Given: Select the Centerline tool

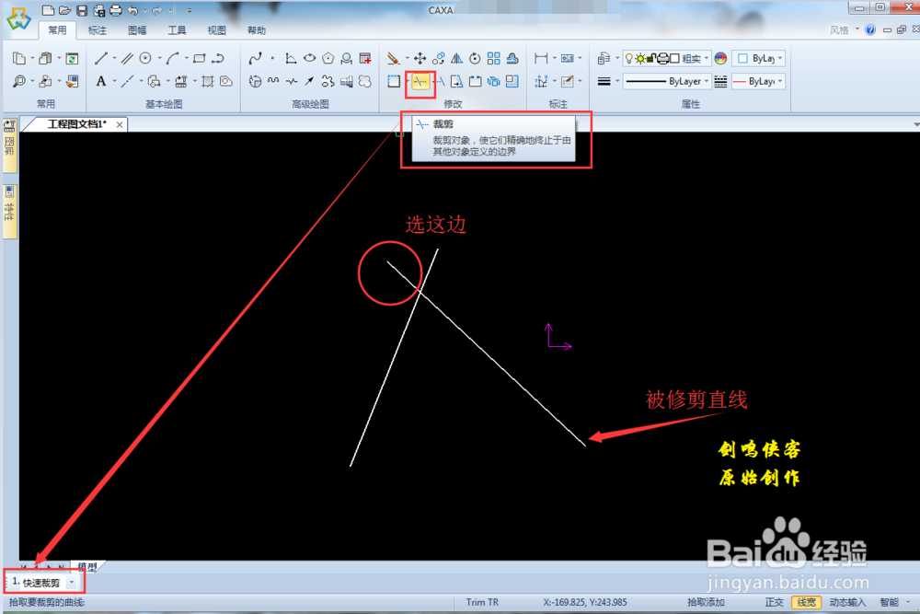Looking at the screenshot, I should pos(127,81).
